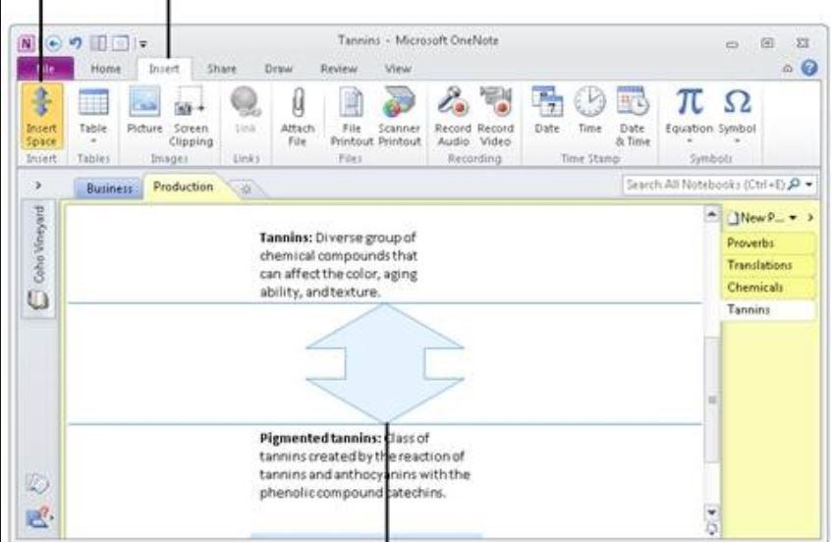Click 'ability, and texture.' text line

[319, 292]
